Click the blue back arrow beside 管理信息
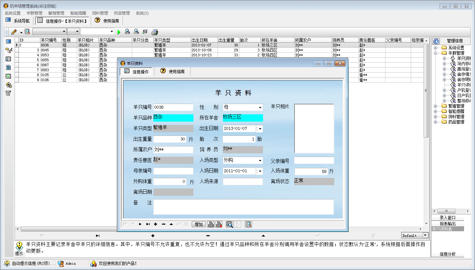The height and width of the screenshot is (270, 475). tap(436, 41)
